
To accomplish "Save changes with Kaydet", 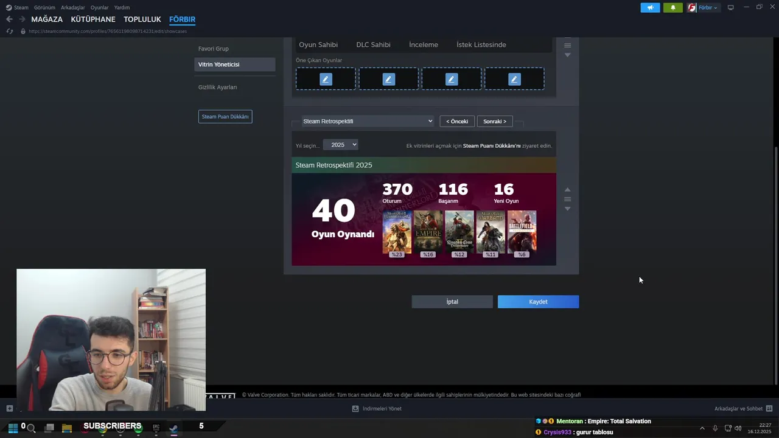I will [x=538, y=302].
